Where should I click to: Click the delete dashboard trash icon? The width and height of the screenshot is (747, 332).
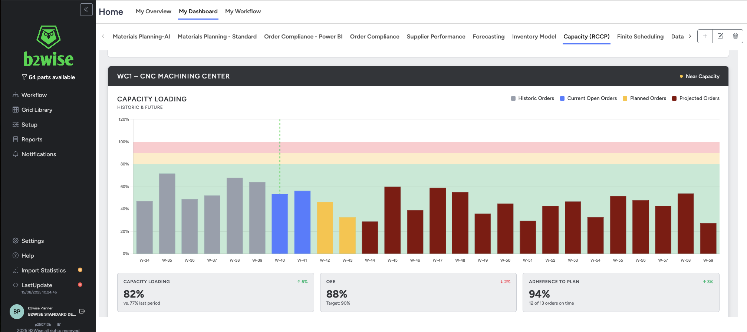[736, 36]
